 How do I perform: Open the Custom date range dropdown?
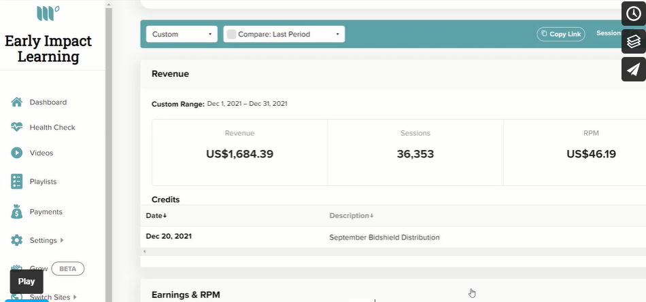(182, 34)
